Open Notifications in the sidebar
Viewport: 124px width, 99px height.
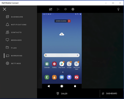click(x=16, y=25)
